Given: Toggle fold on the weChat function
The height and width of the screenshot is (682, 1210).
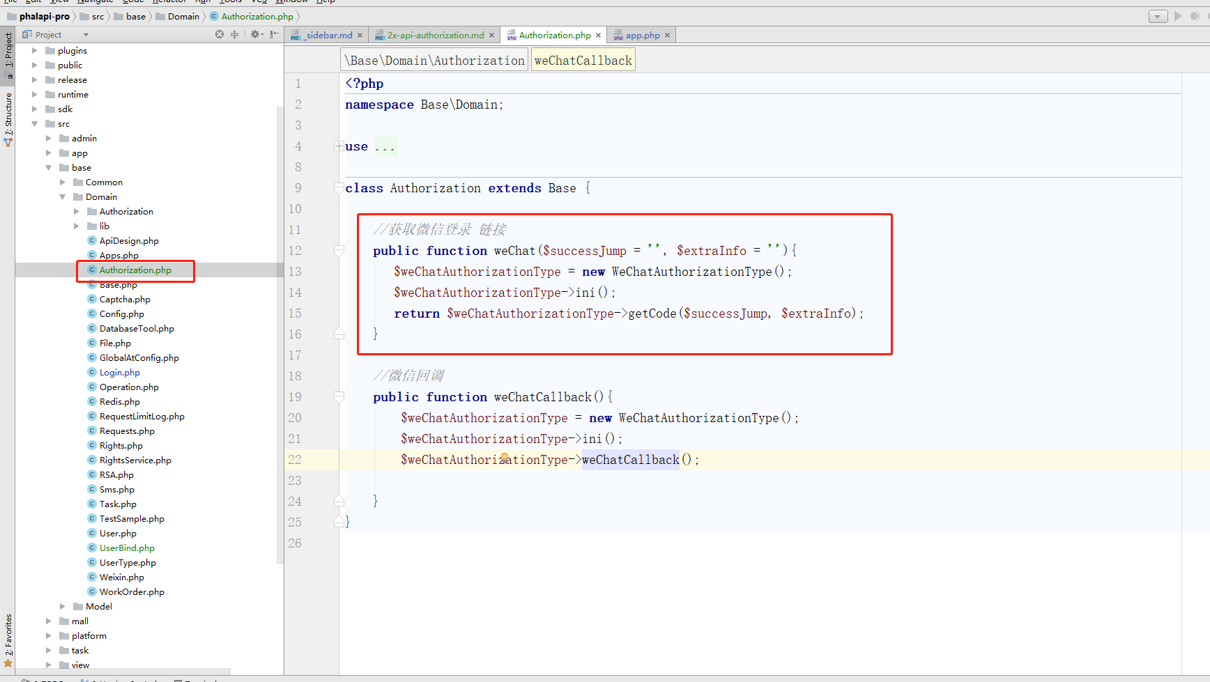Looking at the screenshot, I should click(x=339, y=251).
